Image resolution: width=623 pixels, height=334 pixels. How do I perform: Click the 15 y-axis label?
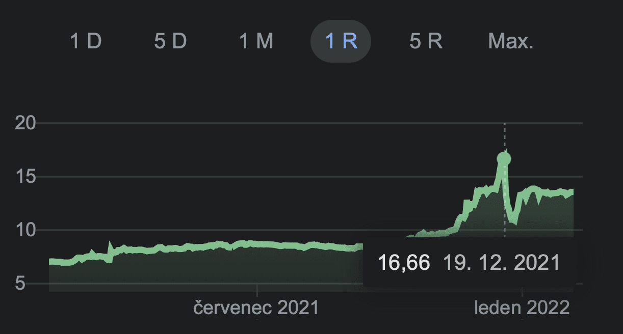click(27, 177)
